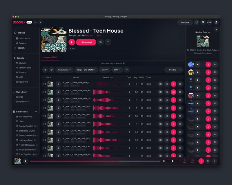Open All Sample Packs in the sidebar
Screen dimensions: 232x185
(24, 67)
